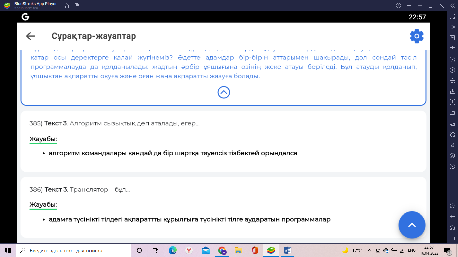Click the network Wi-Fi icon in tray
458x257 pixels.
pyautogui.click(x=402, y=250)
